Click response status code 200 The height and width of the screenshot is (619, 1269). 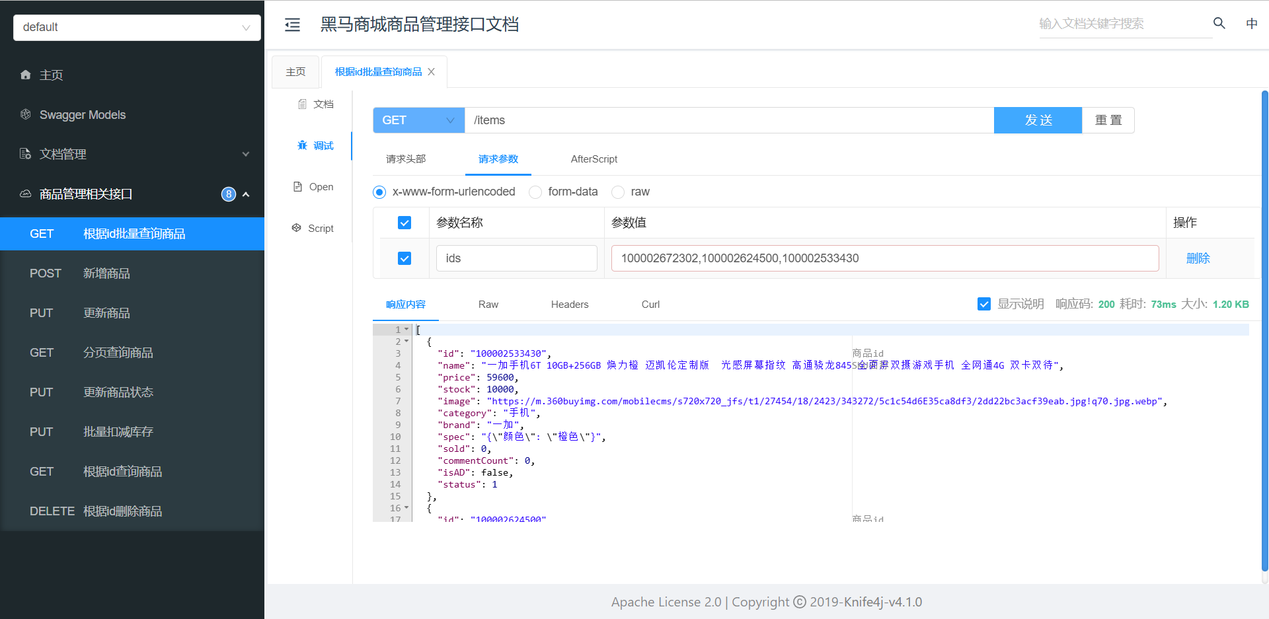(1106, 305)
